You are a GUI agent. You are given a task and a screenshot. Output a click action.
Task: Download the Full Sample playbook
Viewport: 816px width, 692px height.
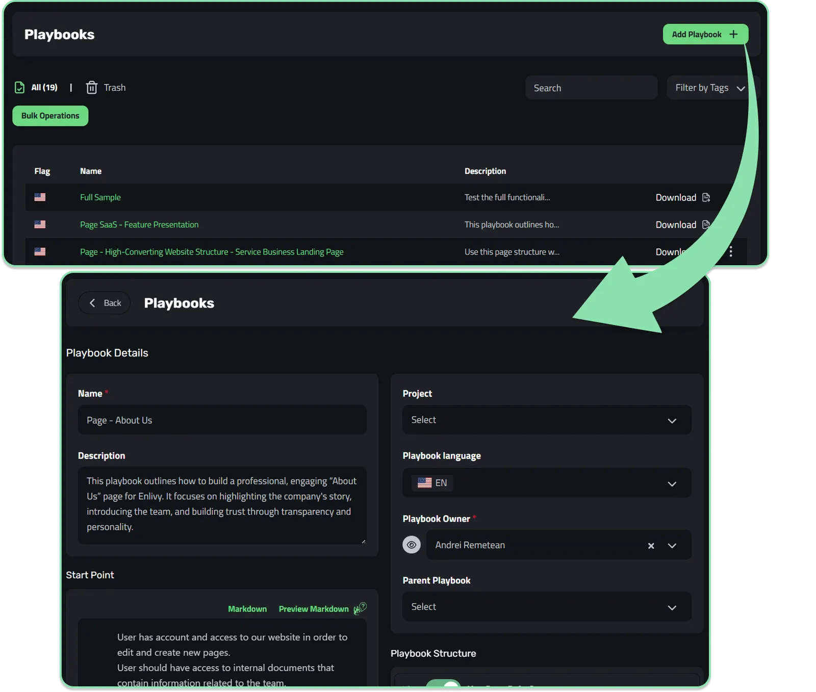682,197
